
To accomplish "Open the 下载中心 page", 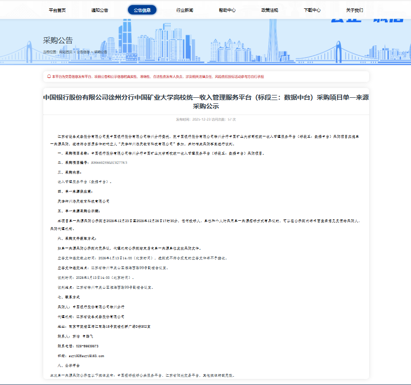I will (x=312, y=10).
